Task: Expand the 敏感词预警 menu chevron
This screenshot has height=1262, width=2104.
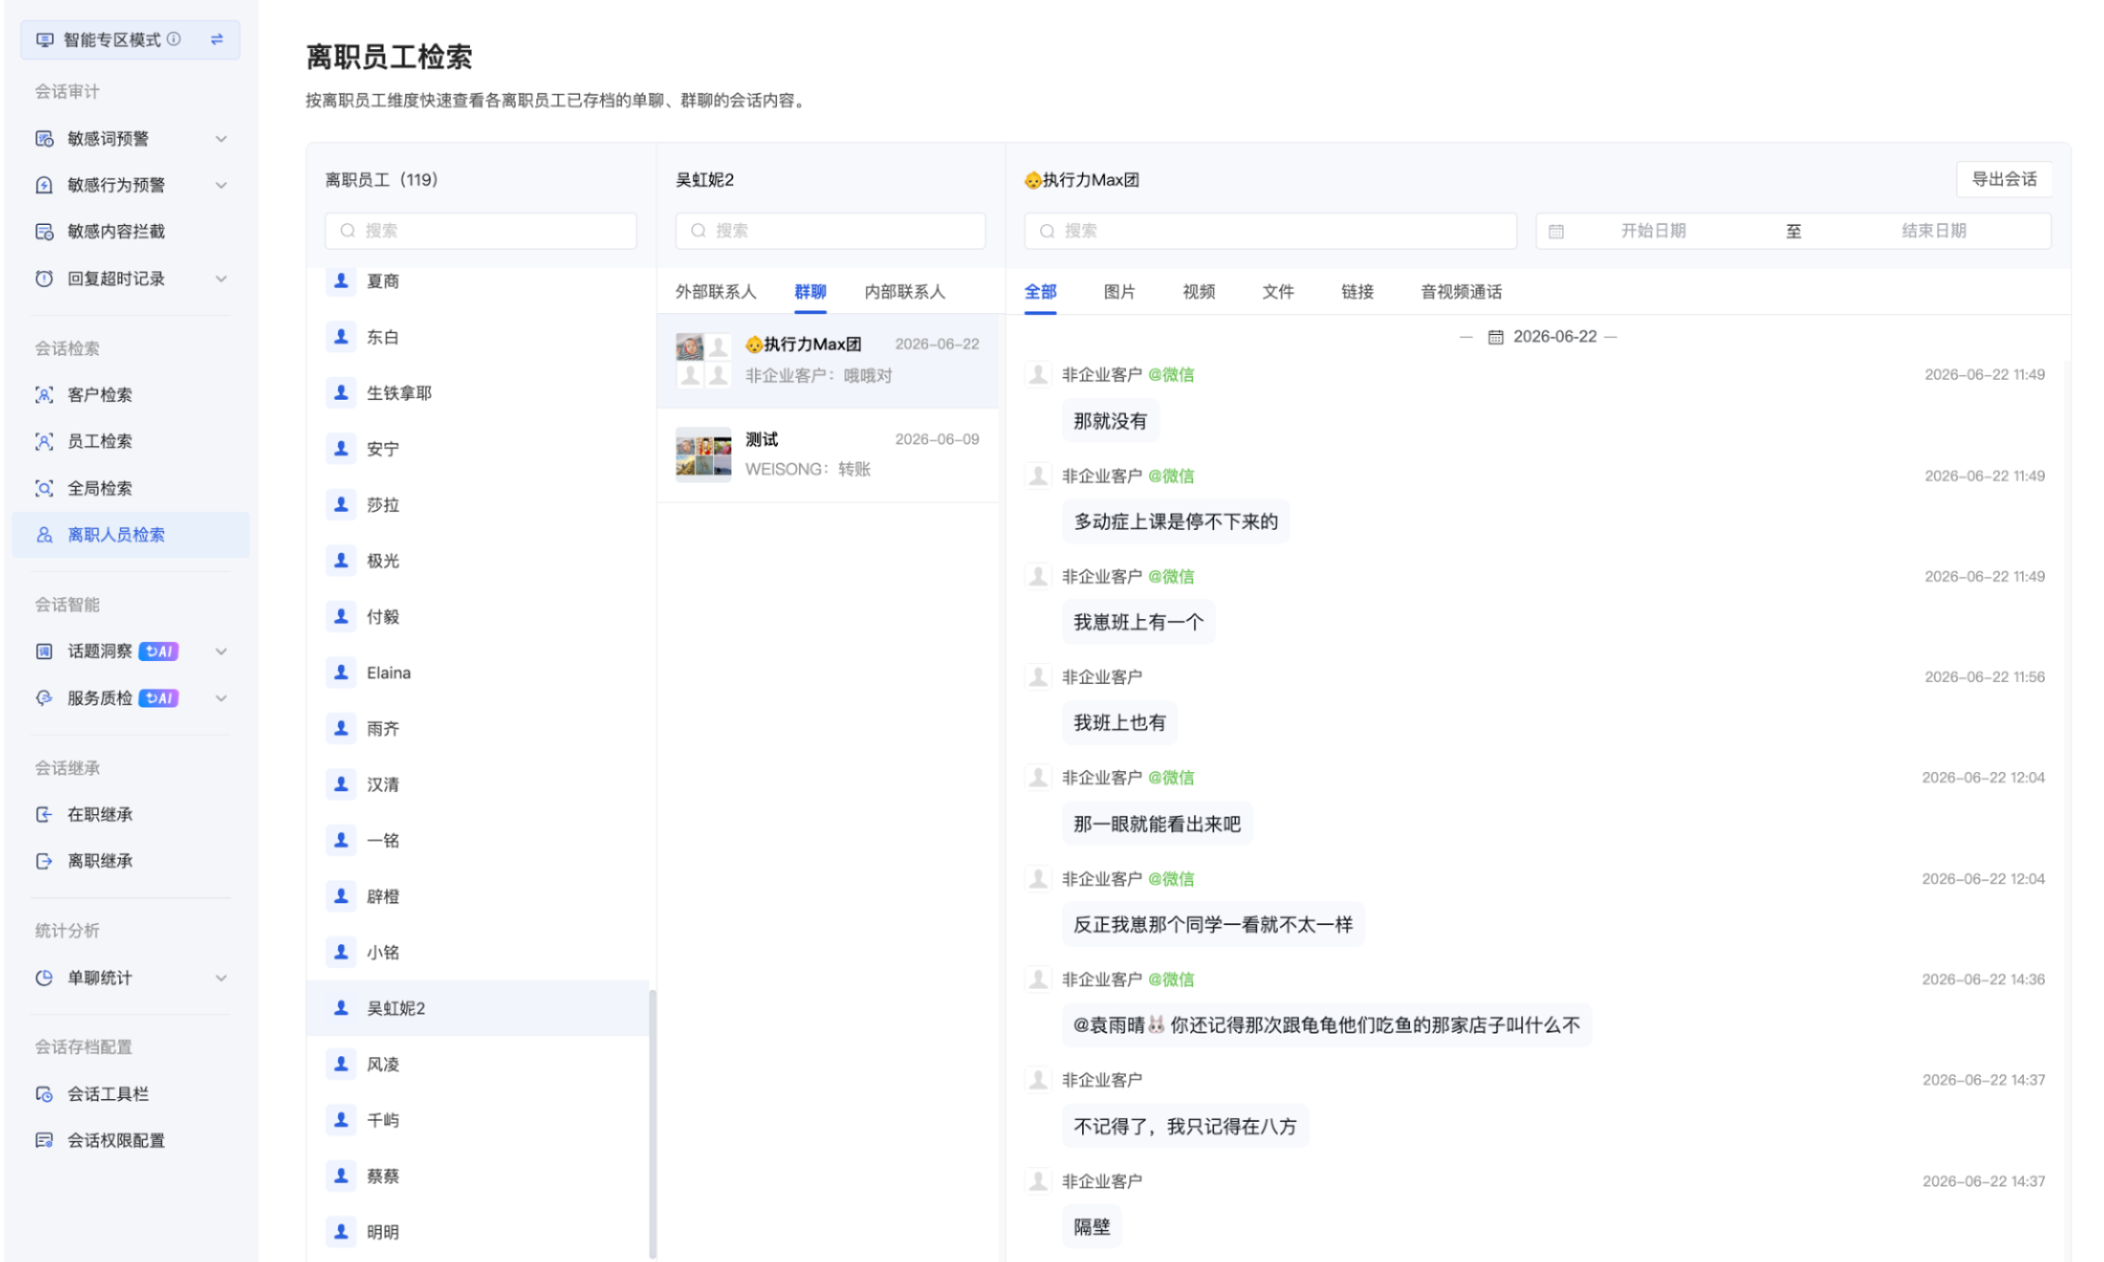Action: pyautogui.click(x=221, y=138)
